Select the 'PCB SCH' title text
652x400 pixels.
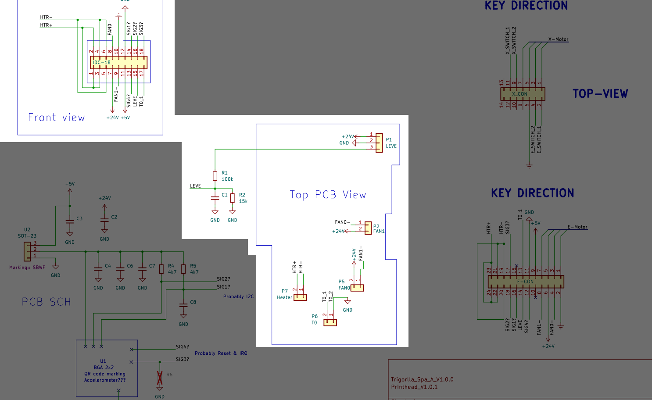[47, 302]
